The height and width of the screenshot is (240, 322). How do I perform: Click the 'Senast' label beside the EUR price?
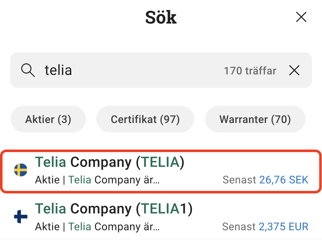[x=239, y=227]
